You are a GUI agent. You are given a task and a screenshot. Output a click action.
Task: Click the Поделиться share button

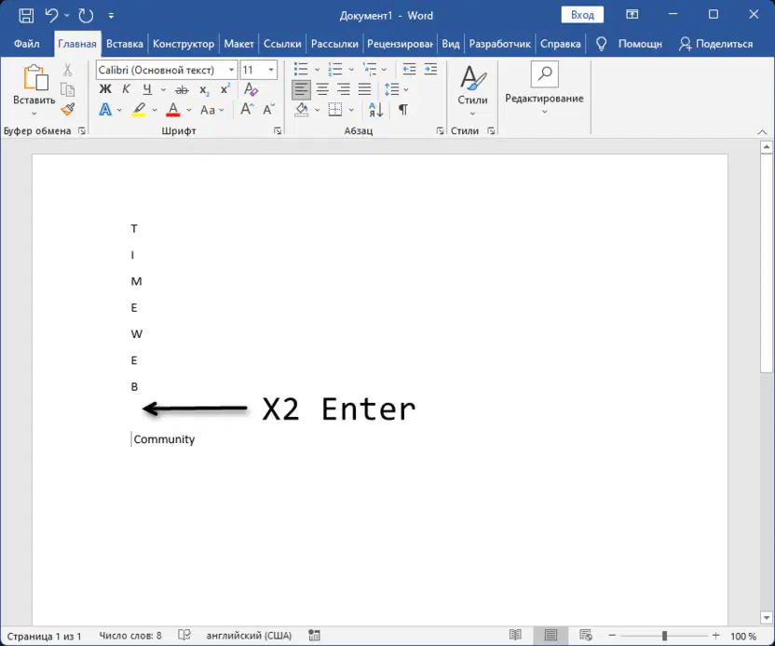(715, 44)
